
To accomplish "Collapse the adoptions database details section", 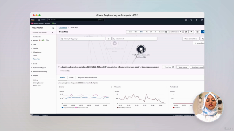I will (59, 67).
